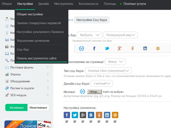Click the @ mail icon in the preview bar
This screenshot has width=171, height=128.
pos(158,48)
